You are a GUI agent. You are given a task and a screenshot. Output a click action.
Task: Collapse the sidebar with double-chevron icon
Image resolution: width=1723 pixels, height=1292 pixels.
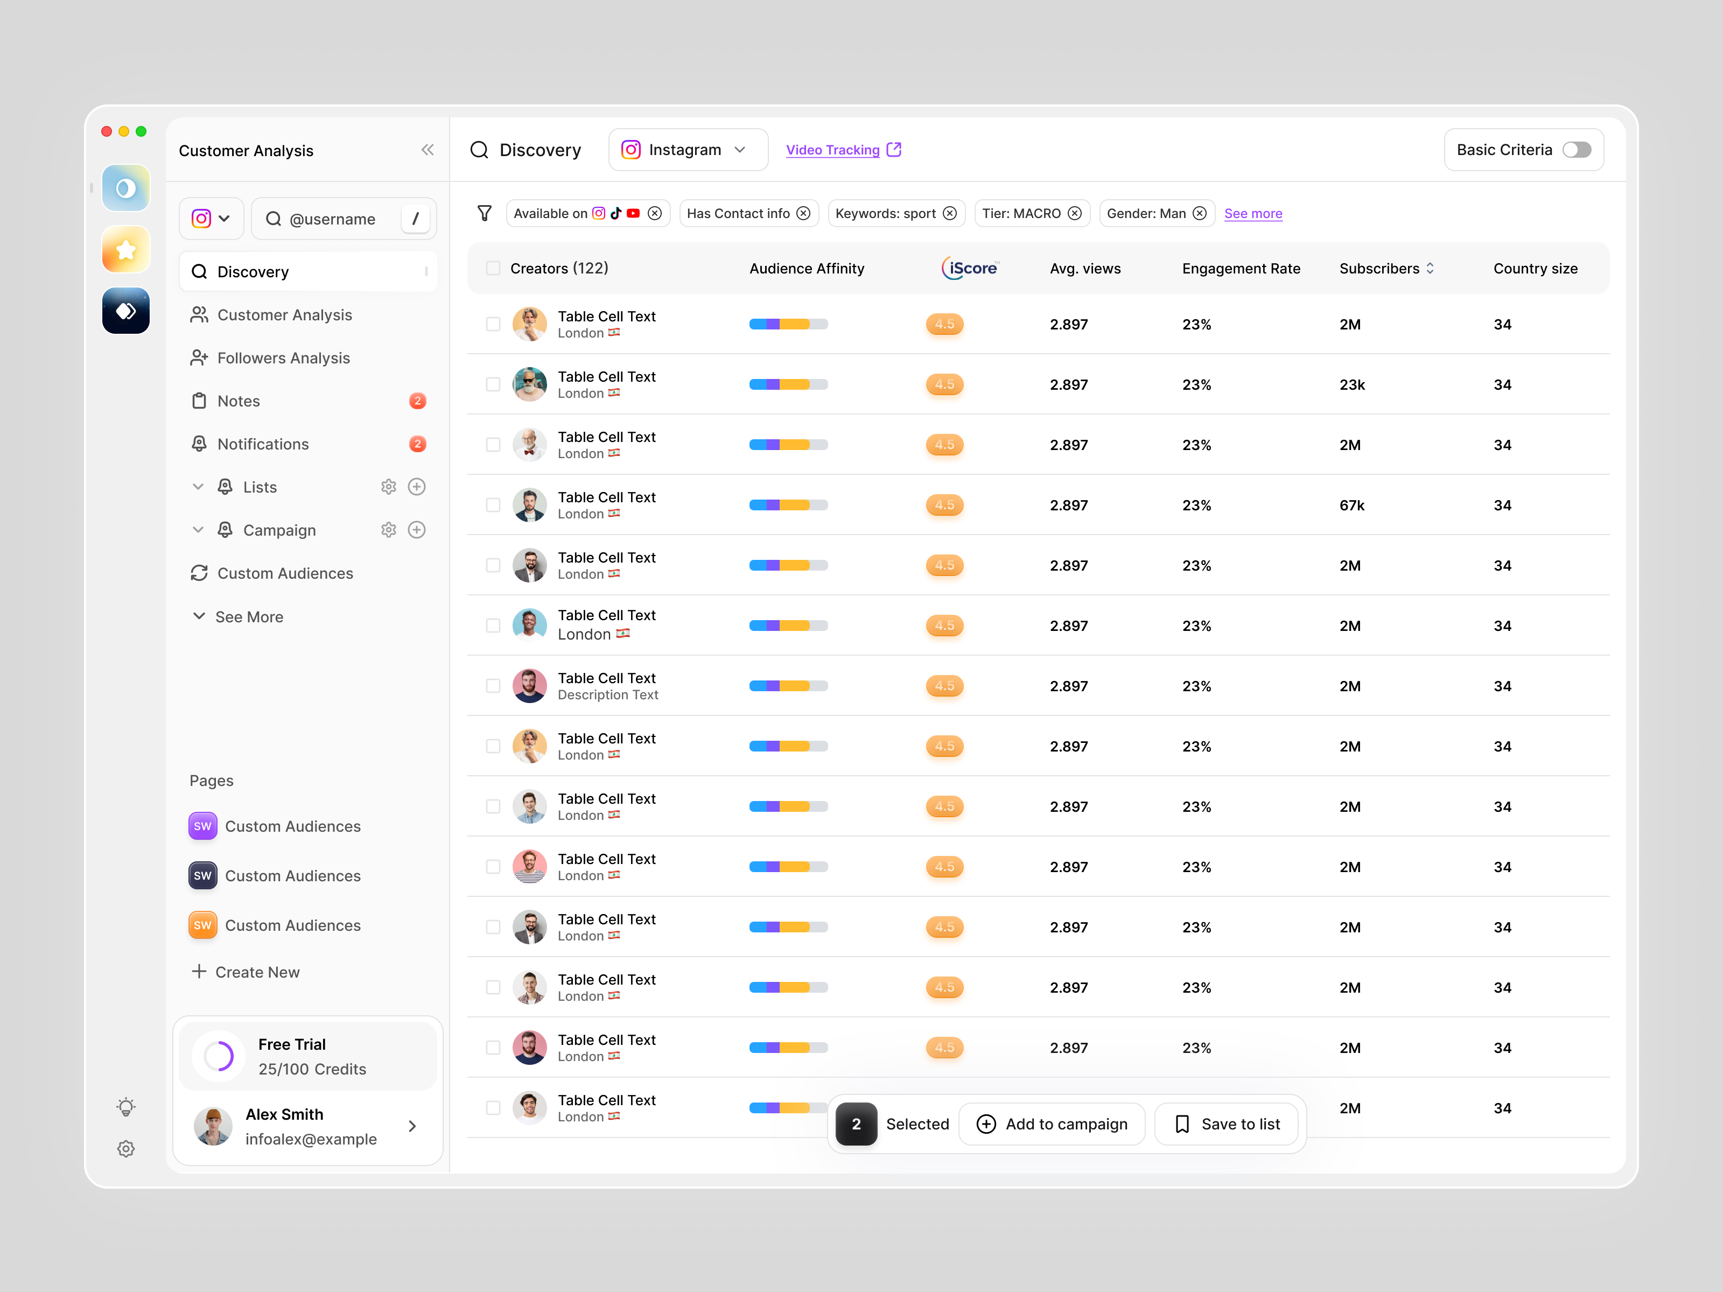(427, 150)
